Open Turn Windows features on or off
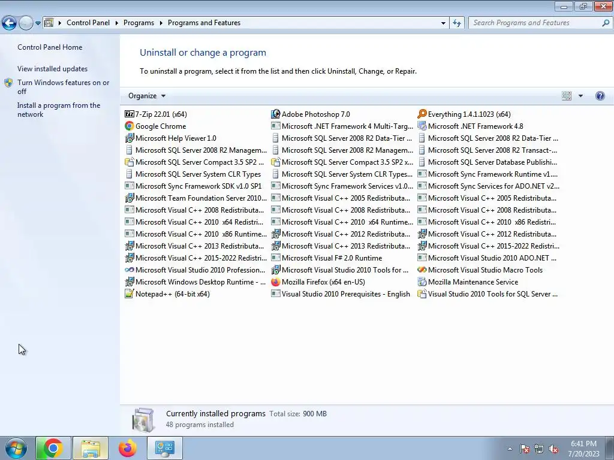 [63, 87]
